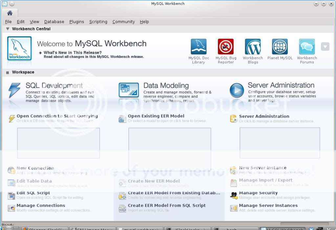Click the Server Administration database icon
This screenshot has height=230, width=336.
234,119
